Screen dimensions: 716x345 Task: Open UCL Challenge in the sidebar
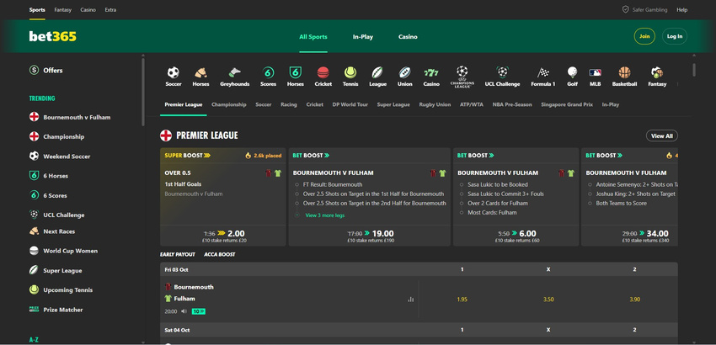pyautogui.click(x=63, y=215)
